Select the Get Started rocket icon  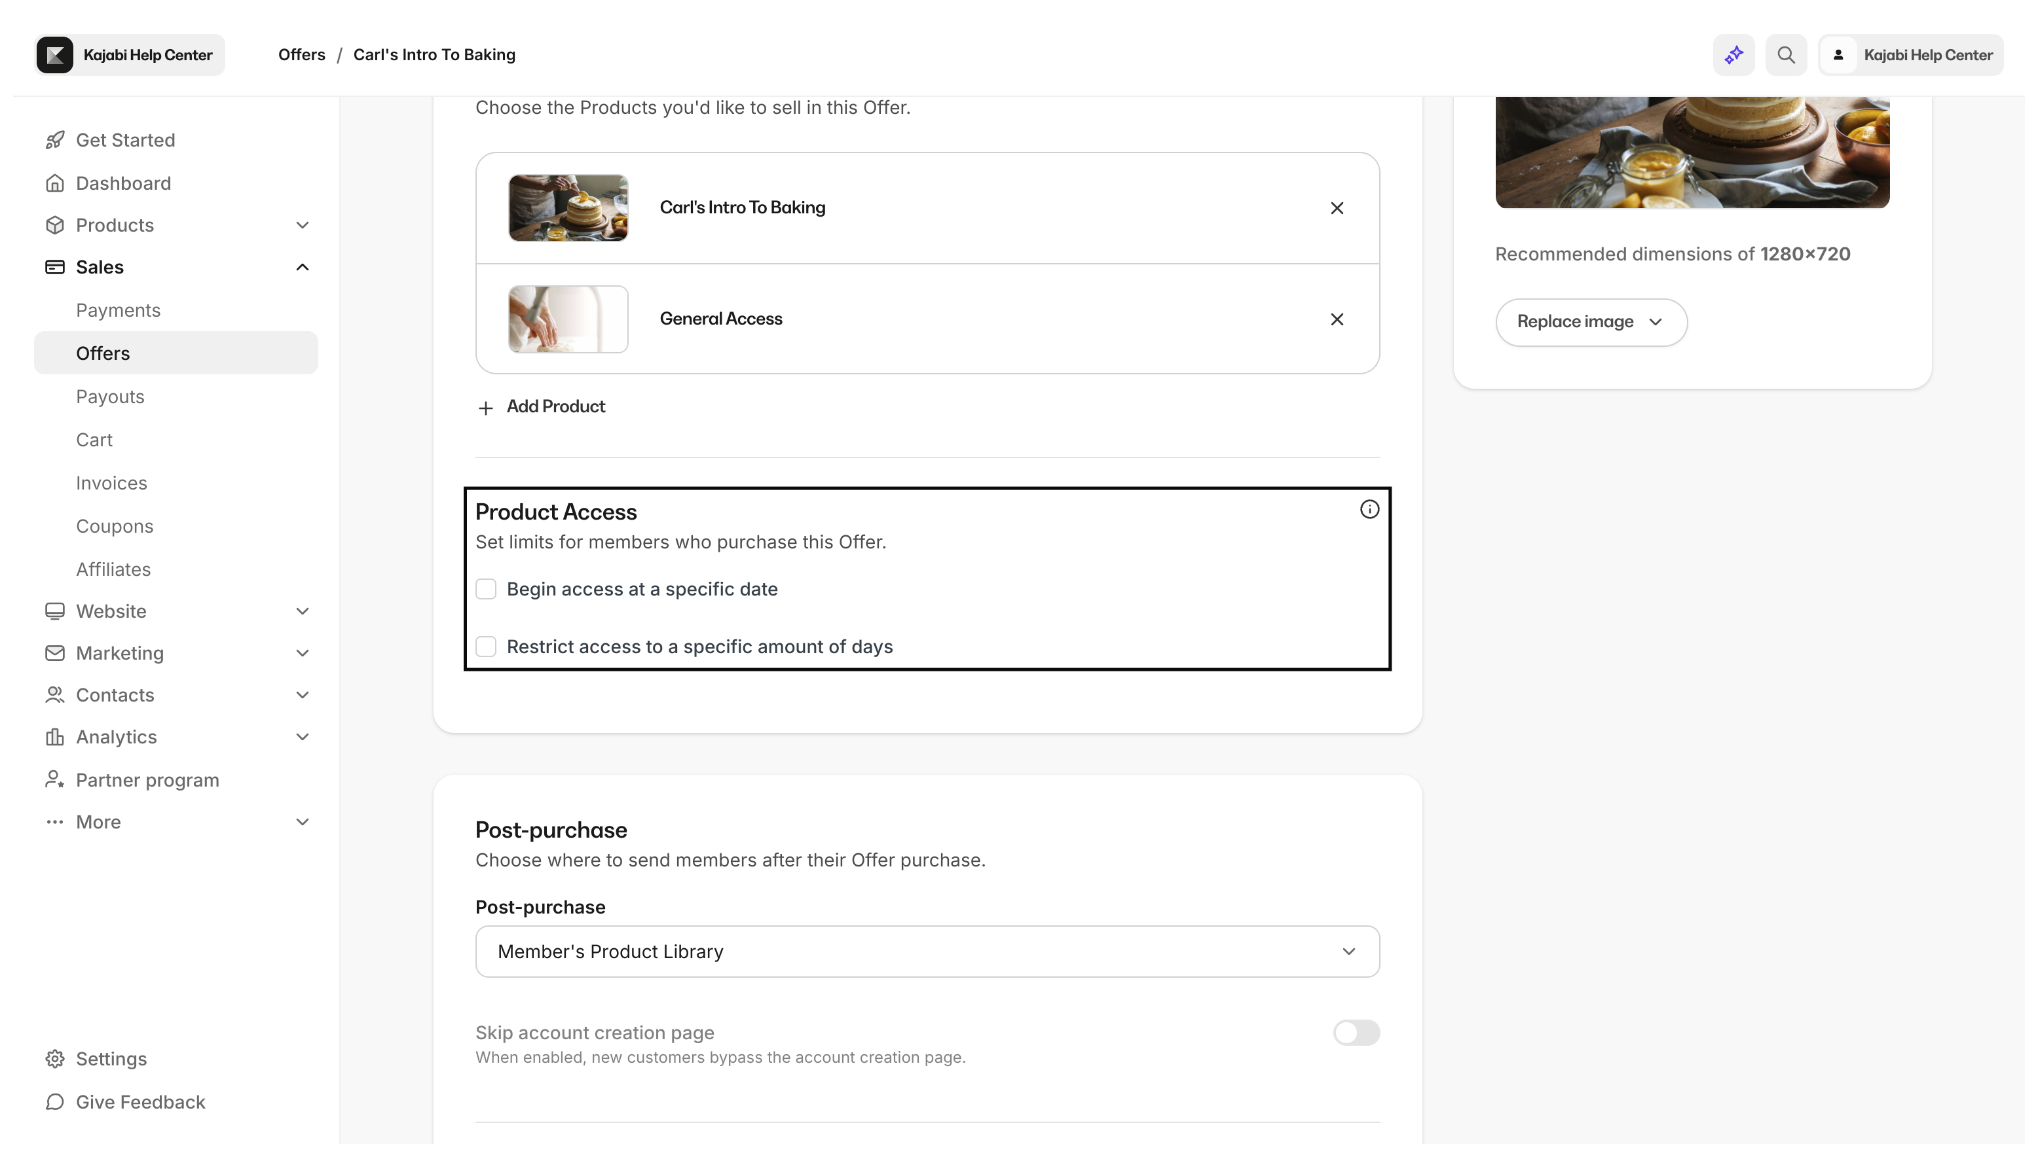54,140
